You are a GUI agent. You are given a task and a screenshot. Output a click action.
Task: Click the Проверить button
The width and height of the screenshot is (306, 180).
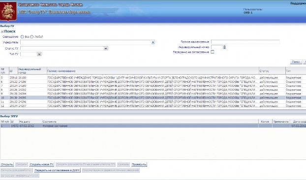139,164
